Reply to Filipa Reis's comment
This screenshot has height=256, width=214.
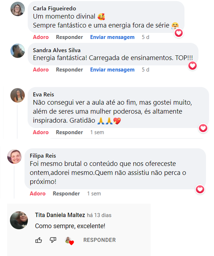[66, 194]
